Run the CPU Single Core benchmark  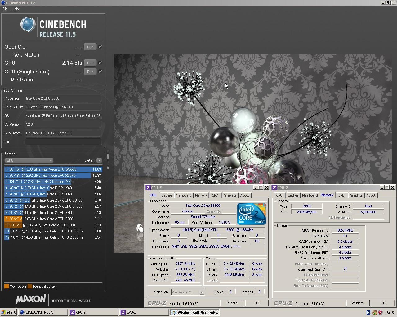click(90, 72)
